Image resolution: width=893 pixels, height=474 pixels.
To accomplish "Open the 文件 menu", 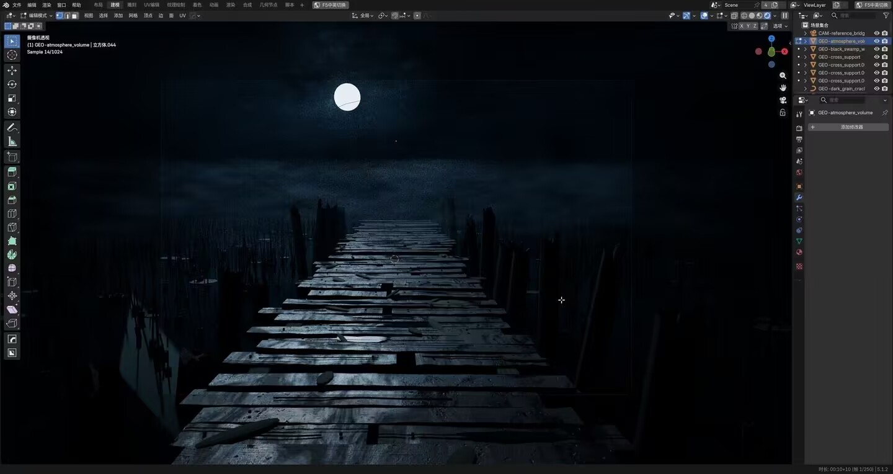I will (x=17, y=5).
